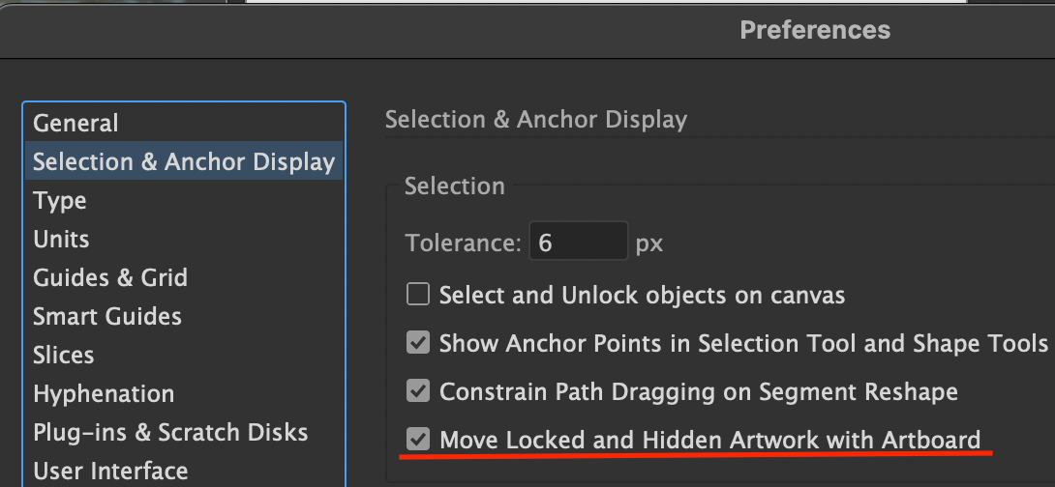The image size is (1055, 487).
Task: Select Smart Guides in the sidebar
Action: point(107,317)
